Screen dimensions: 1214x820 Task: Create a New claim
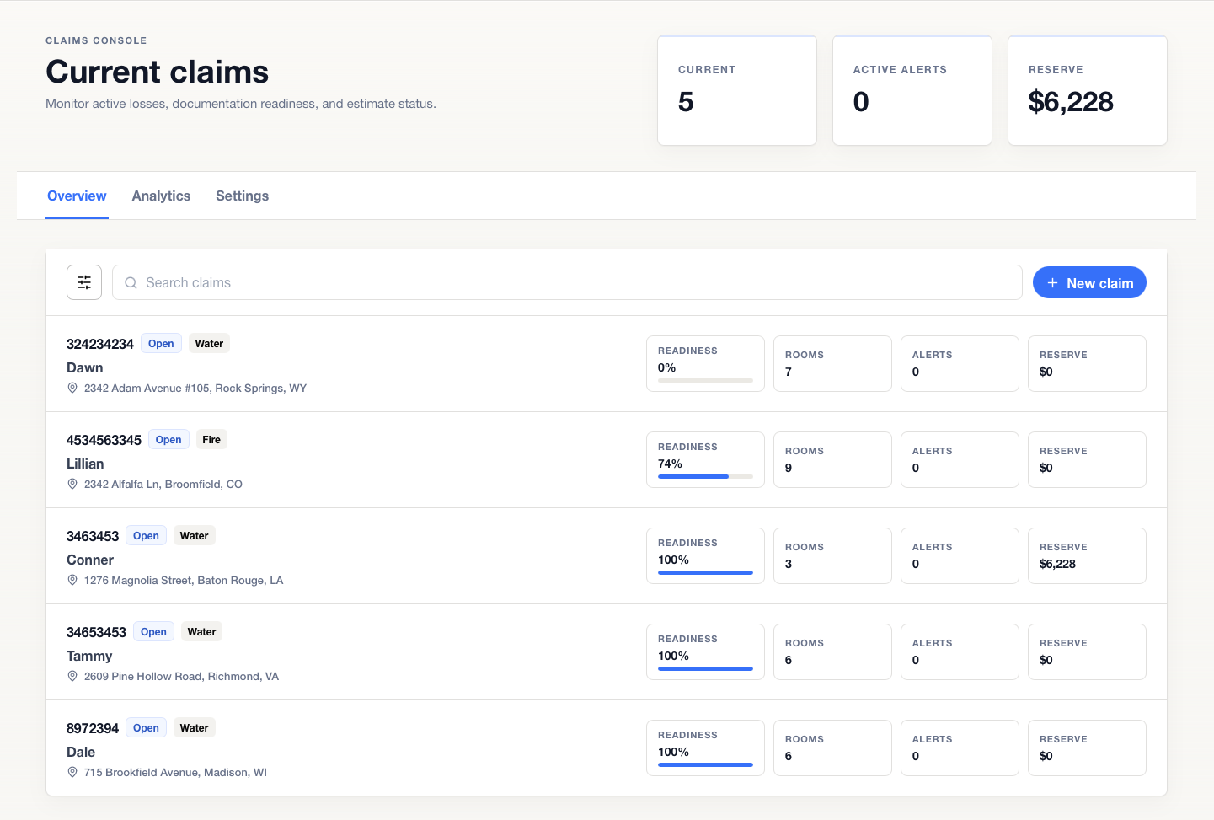1089,283
